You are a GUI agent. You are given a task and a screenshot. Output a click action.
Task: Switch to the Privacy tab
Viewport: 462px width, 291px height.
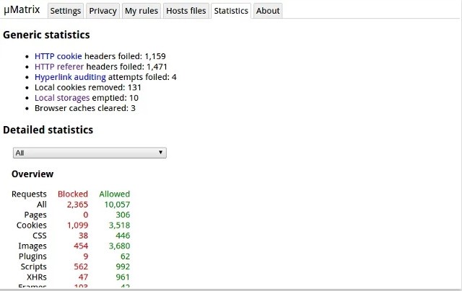point(103,11)
